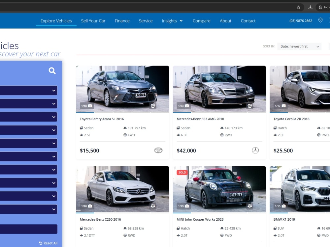Open photo counter 1/17 on Toyota Corolla
The width and height of the screenshot is (330, 247).
point(280,106)
